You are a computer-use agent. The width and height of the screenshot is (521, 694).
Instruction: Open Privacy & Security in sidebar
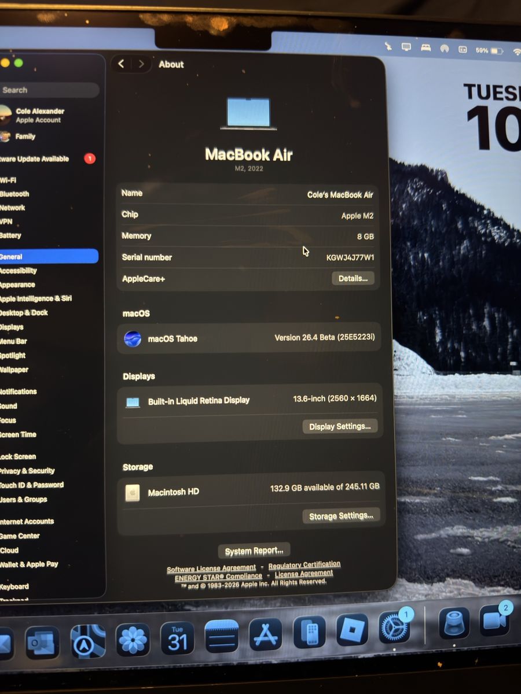coord(27,471)
